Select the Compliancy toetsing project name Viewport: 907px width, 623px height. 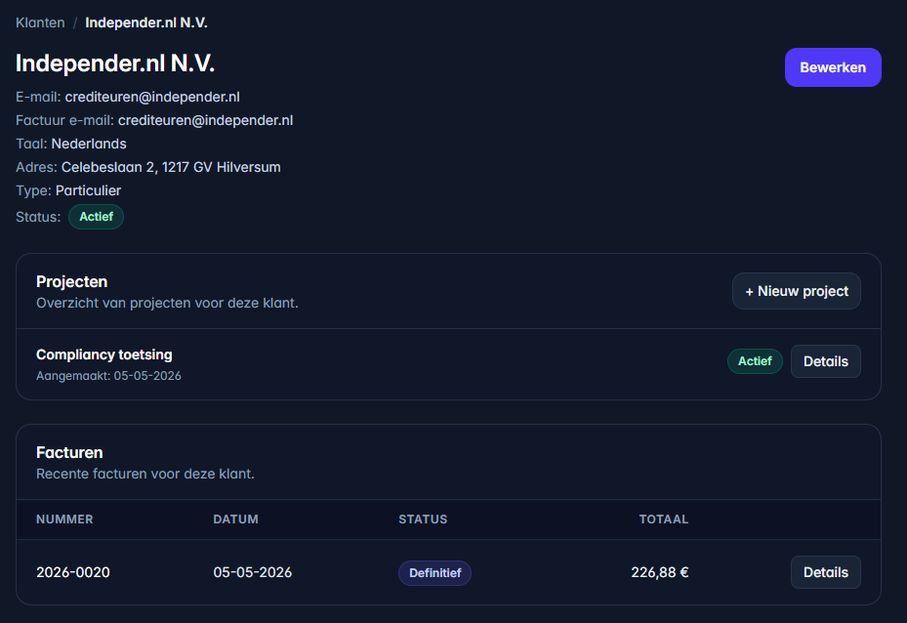pyautogui.click(x=104, y=354)
